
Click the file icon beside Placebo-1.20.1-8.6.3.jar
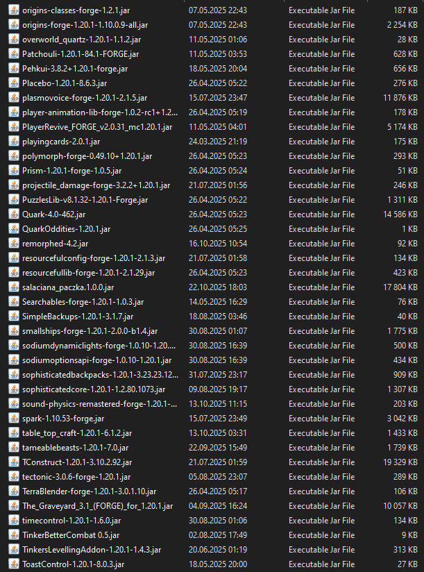13,83
